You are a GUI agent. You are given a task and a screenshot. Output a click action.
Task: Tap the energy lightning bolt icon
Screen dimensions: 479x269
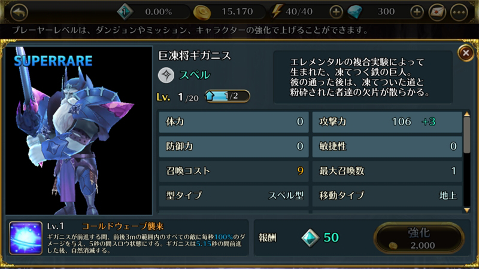click(x=277, y=11)
